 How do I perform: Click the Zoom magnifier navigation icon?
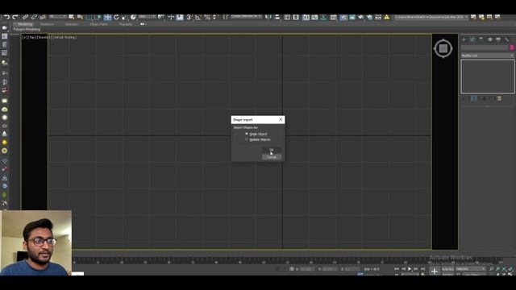pos(491,269)
